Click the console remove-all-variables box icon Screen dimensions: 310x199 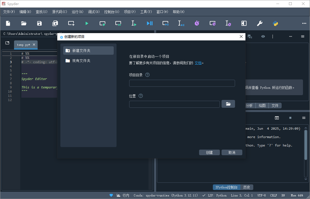click(x=277, y=118)
